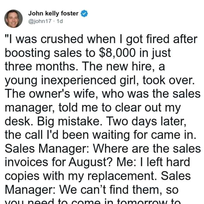Select the phrase "Big mistake."
Screen dimensions: 204x204
click(70, 121)
